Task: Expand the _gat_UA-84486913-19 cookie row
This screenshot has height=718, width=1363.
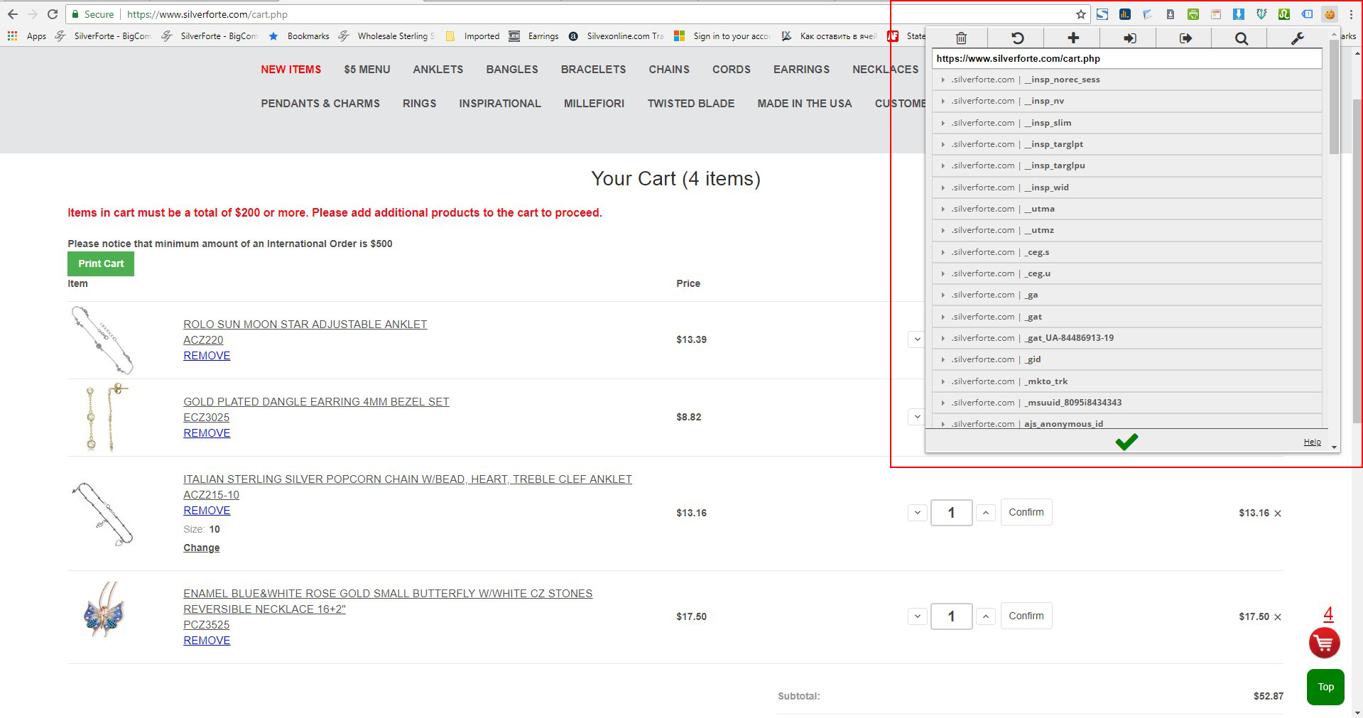Action: (x=1127, y=338)
